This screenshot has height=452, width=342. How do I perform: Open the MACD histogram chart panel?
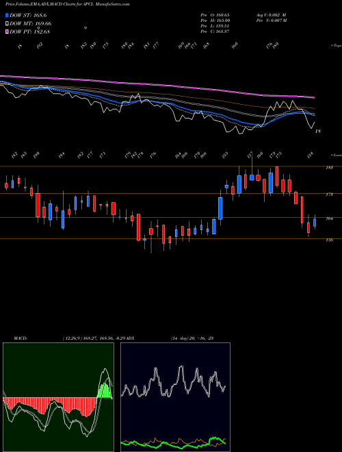(x=58, y=397)
